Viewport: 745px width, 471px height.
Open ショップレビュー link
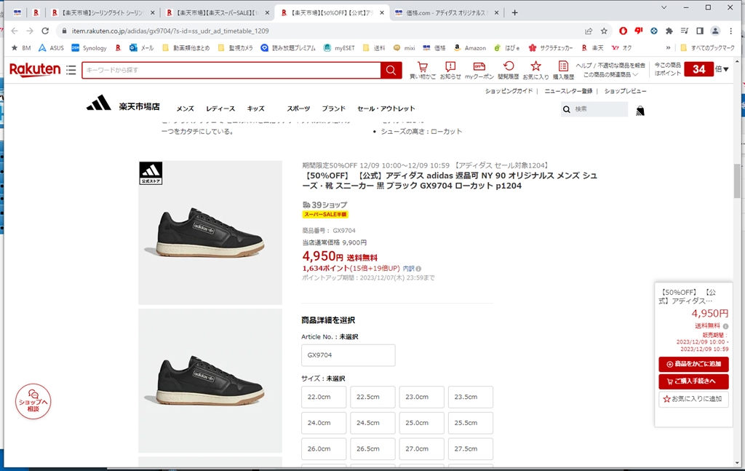coord(625,91)
